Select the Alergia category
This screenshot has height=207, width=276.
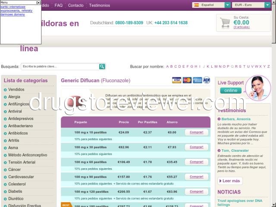click(x=14, y=97)
